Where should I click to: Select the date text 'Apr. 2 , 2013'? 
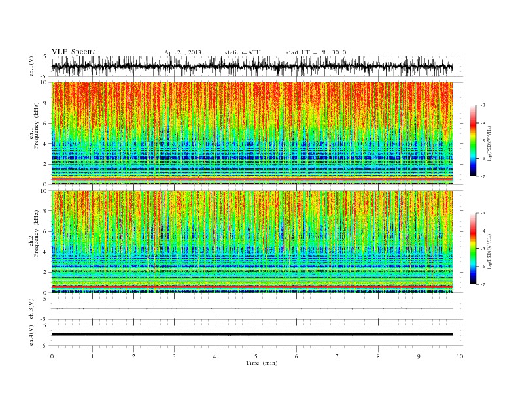point(182,52)
